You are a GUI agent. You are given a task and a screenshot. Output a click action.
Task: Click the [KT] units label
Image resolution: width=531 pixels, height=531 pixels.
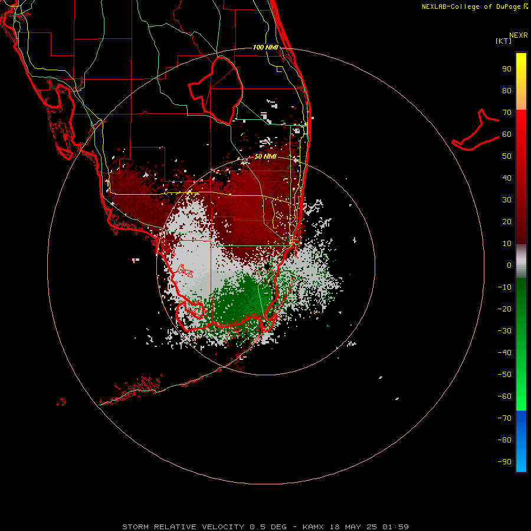click(x=503, y=41)
